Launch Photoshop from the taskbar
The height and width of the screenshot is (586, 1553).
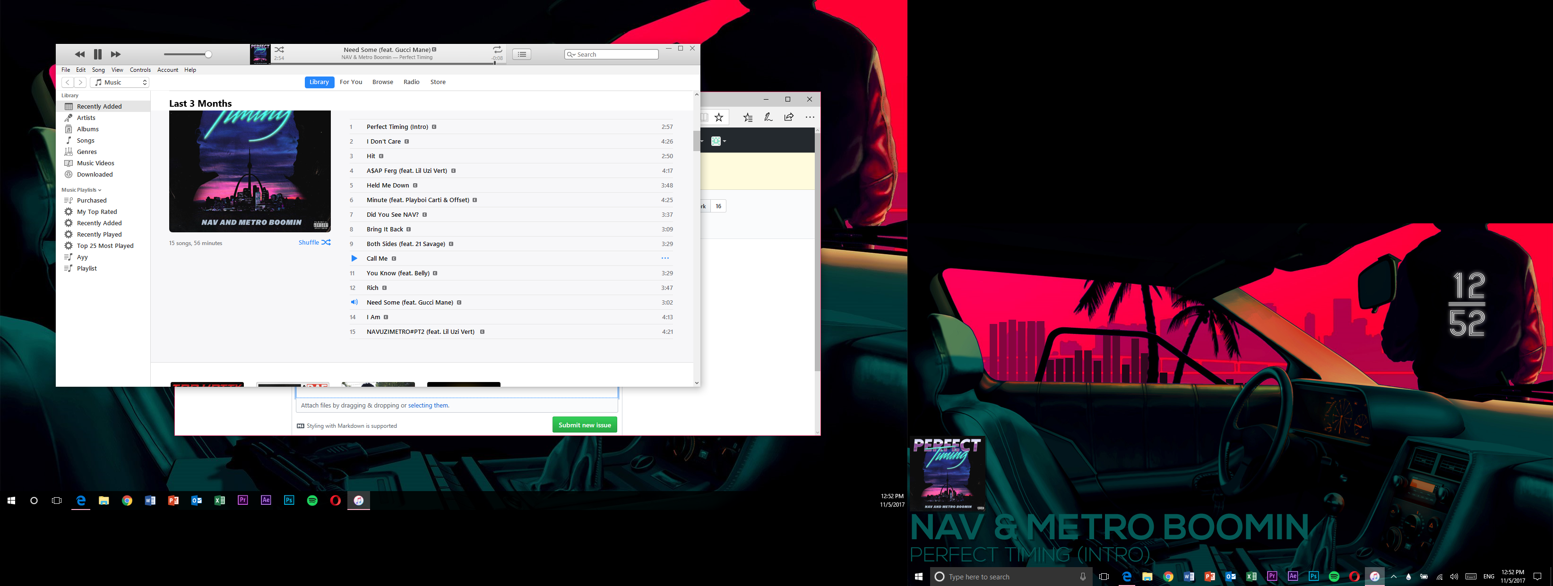[289, 500]
